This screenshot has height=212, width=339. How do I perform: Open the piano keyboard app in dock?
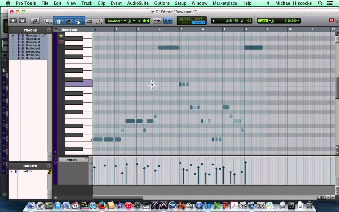pos(146,205)
